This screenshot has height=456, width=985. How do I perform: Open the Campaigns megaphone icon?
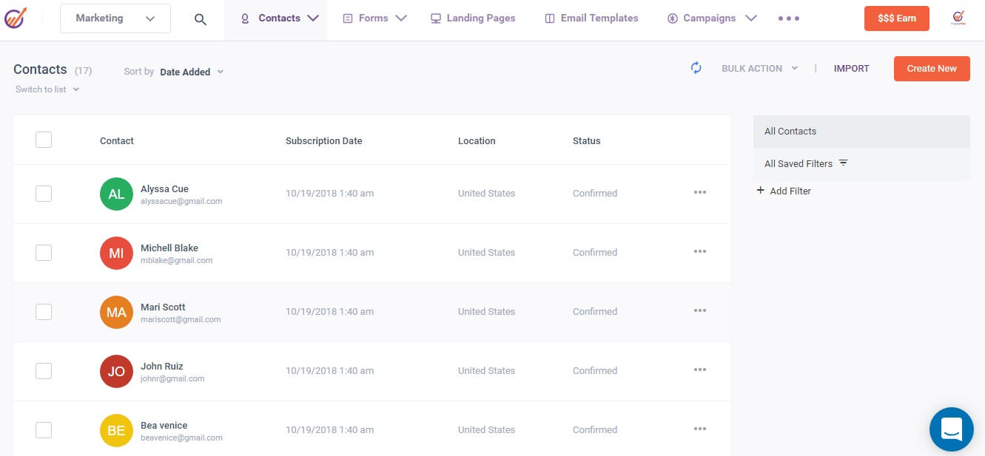(x=673, y=18)
